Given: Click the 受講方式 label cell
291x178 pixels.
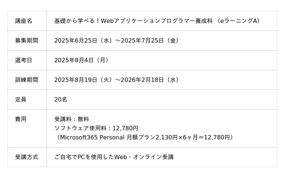Looking at the screenshot, I should tap(27, 157).
